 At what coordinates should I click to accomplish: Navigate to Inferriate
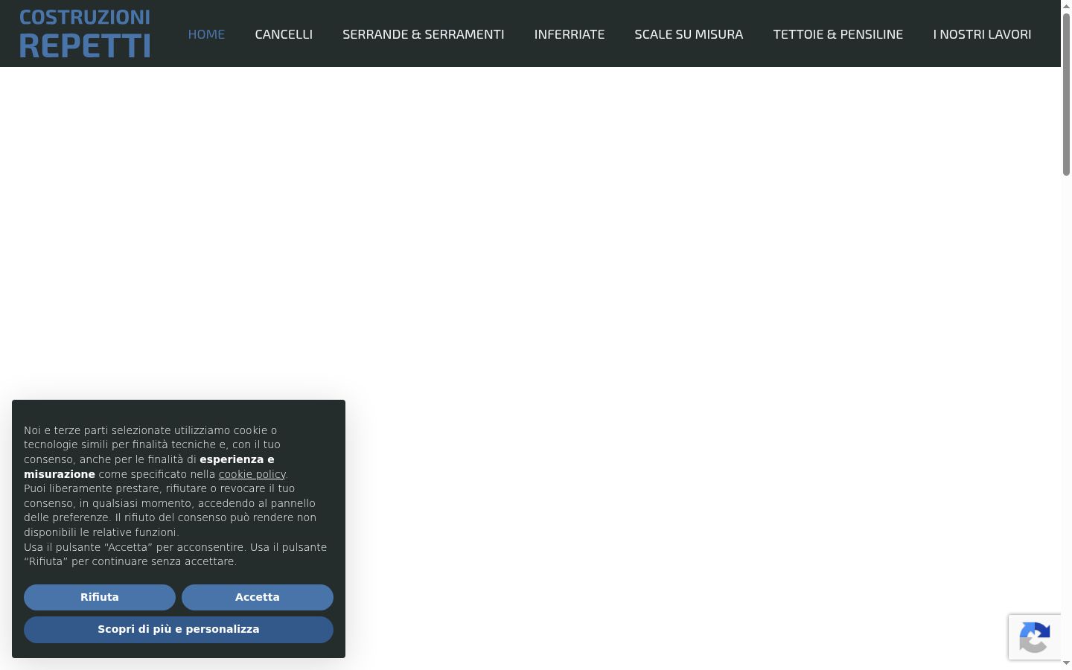[569, 34]
